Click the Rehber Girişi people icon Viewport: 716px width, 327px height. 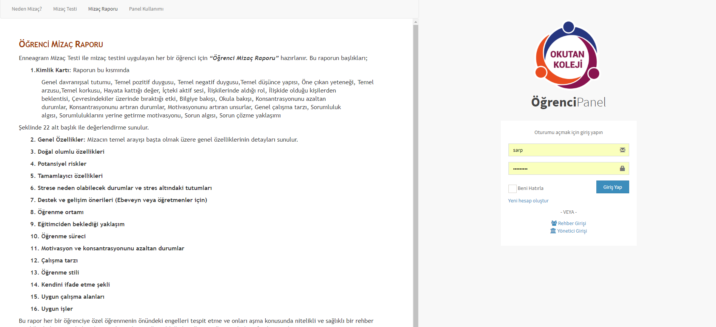[x=554, y=223]
